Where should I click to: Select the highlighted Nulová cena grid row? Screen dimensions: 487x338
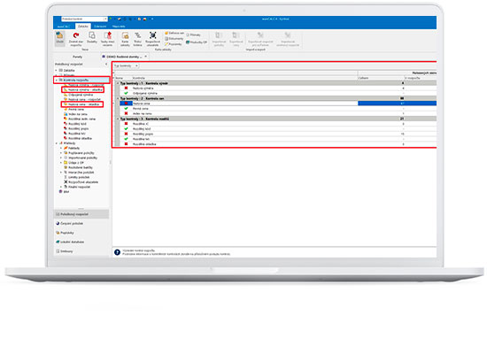tap(278, 104)
